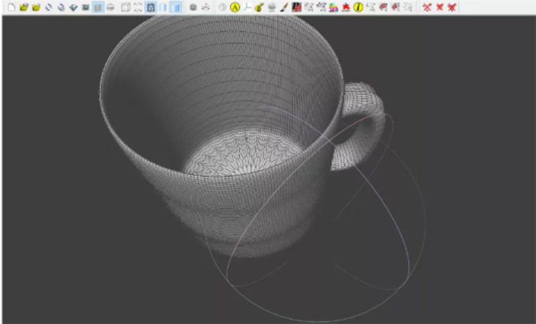Screen dimensions: 536x324
Task: Toggle the small colored axes display icon
Action: tap(206, 7)
